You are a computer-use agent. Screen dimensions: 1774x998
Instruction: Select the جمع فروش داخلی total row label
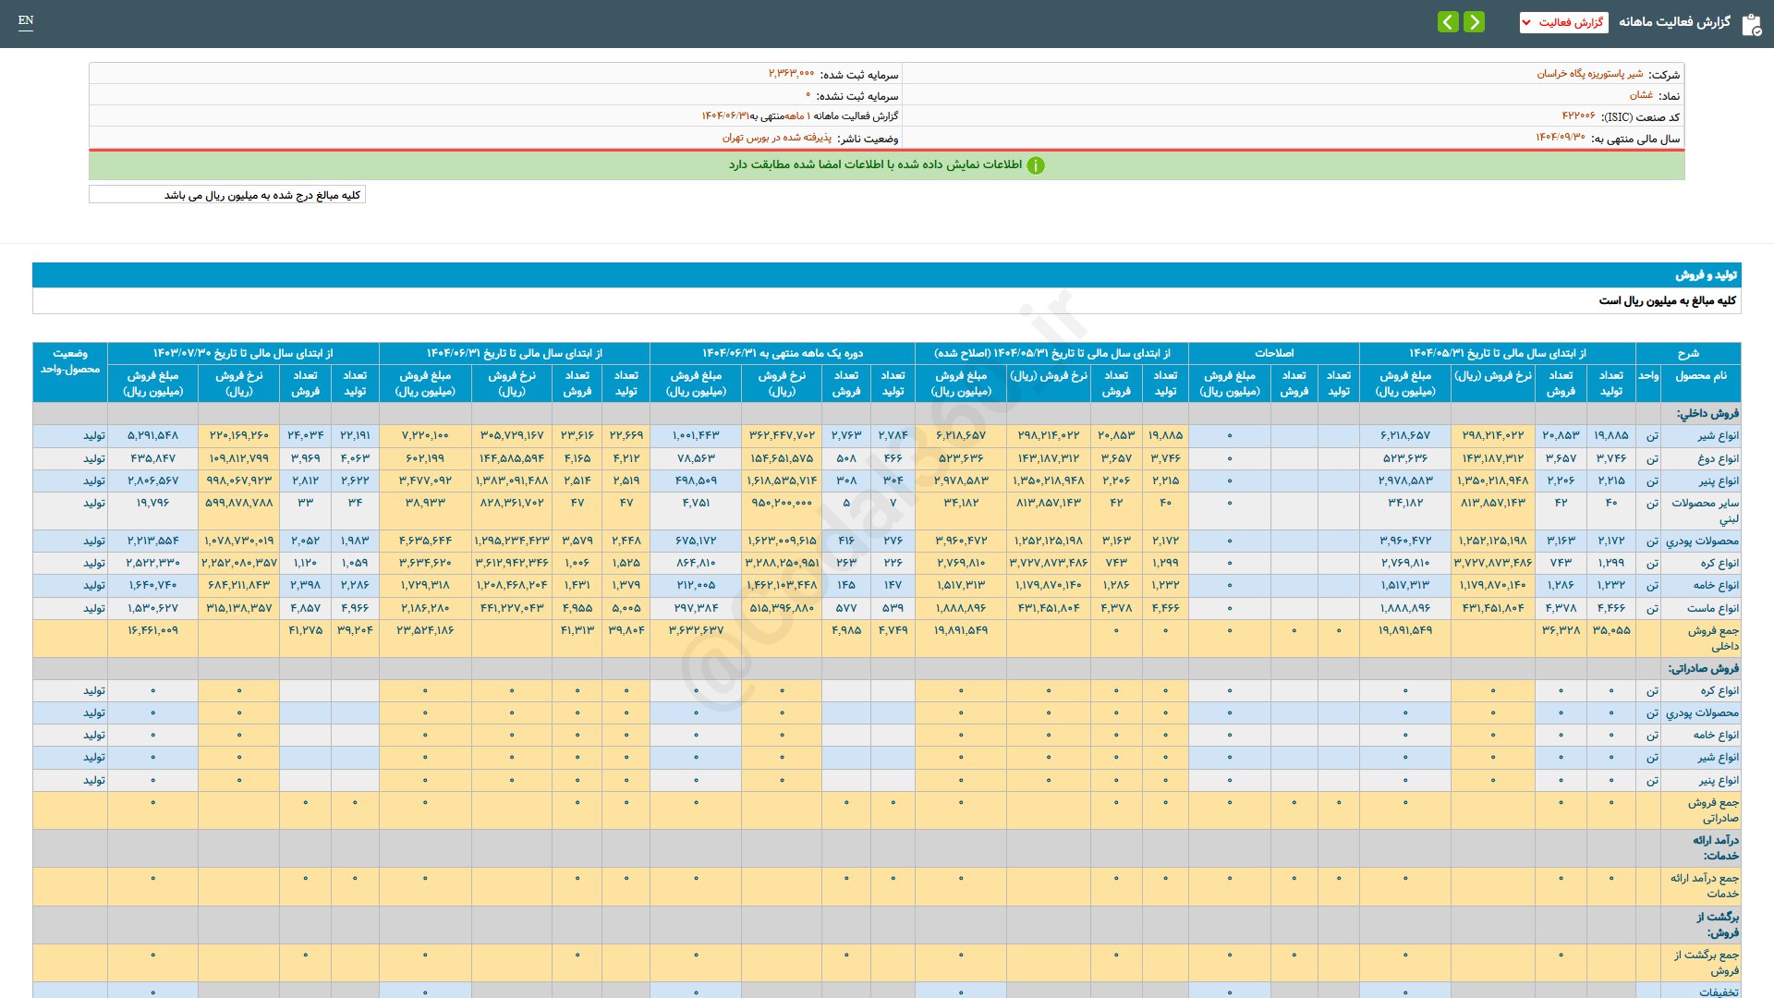1712,638
